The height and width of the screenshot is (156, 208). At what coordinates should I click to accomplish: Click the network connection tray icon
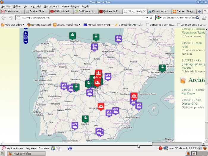pos(166,148)
